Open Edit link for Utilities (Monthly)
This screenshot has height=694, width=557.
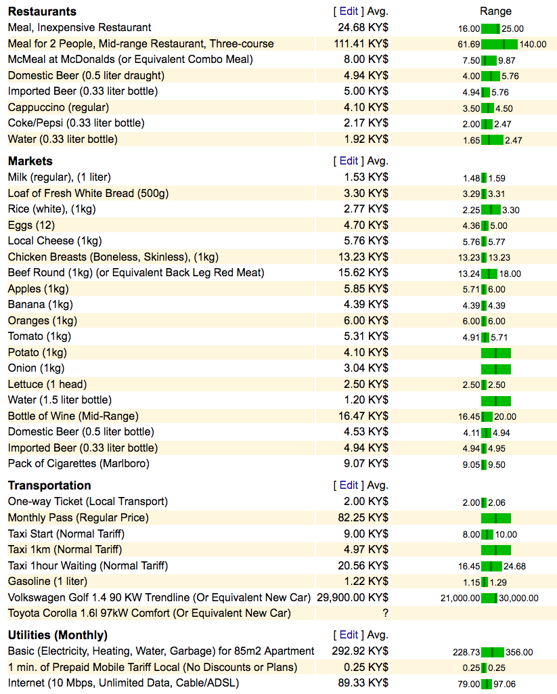pos(349,635)
